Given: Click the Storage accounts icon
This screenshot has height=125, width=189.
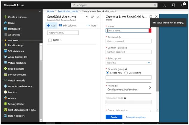Looking at the screenshot, I should (5, 74).
